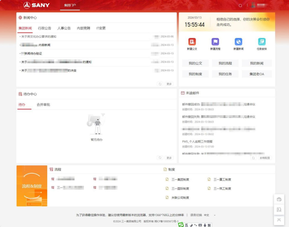Open the 我的任务 button
Viewport: 289px width, 227px height.
click(x=225, y=74)
